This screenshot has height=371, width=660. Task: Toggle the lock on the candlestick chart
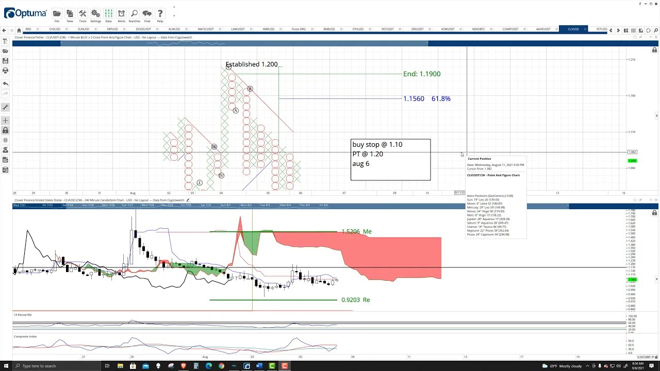point(654,213)
